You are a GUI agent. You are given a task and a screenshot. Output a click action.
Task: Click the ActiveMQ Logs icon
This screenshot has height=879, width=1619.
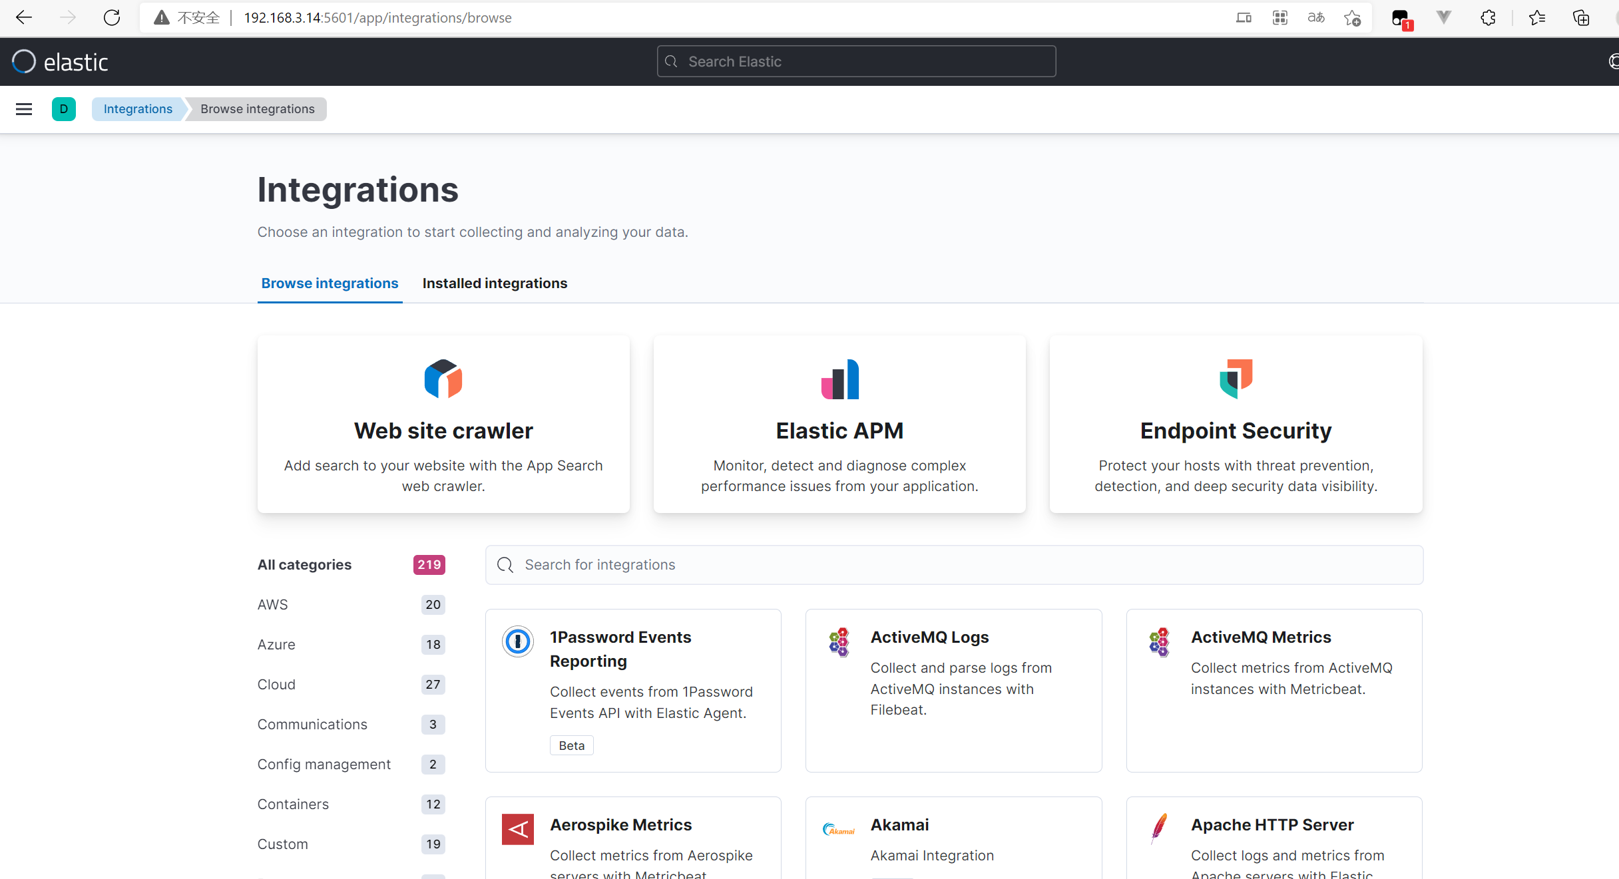839,641
